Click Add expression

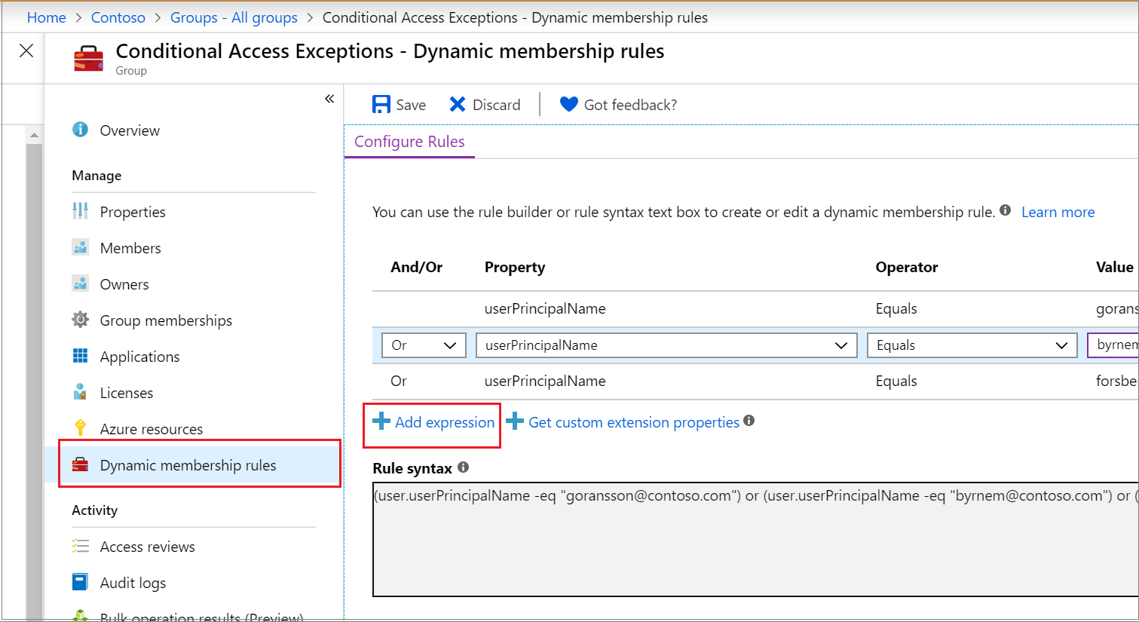pyautogui.click(x=432, y=422)
